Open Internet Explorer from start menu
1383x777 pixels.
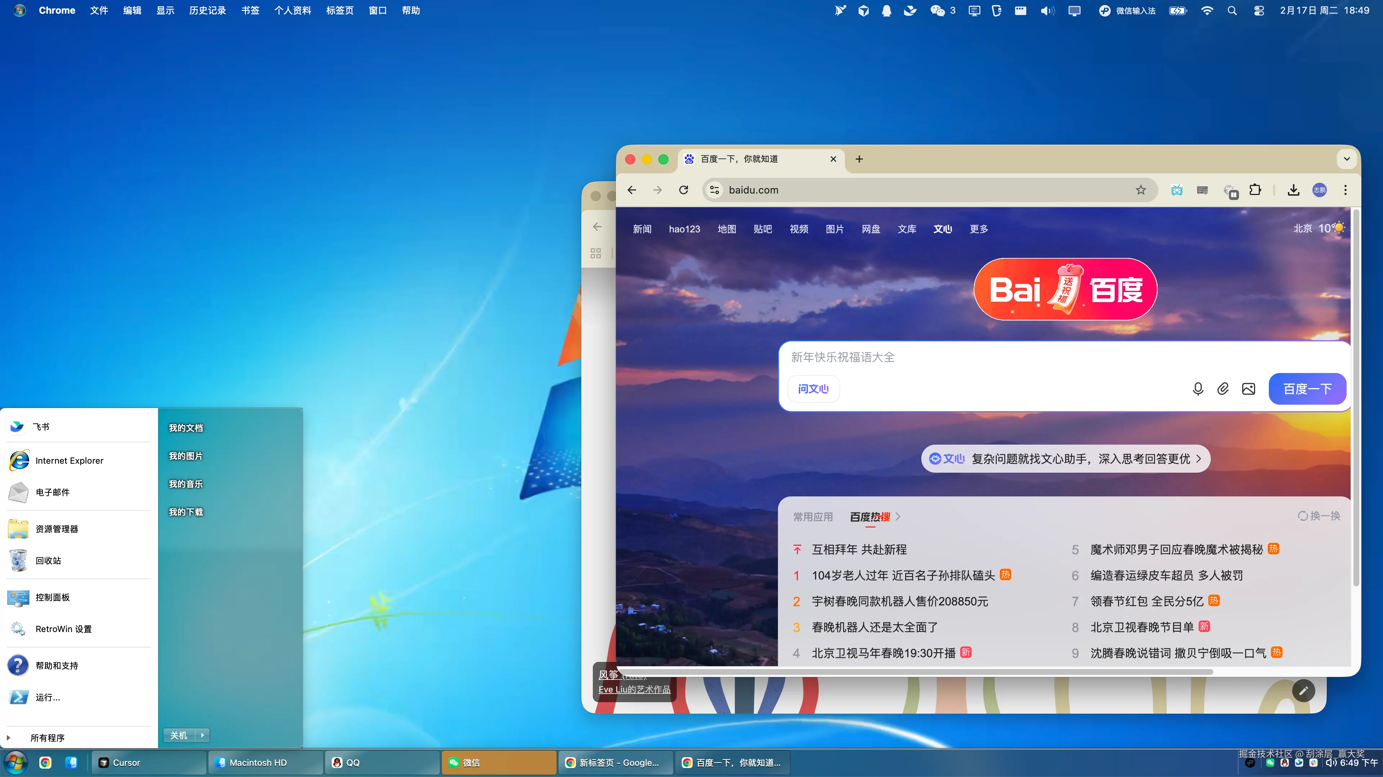69,460
